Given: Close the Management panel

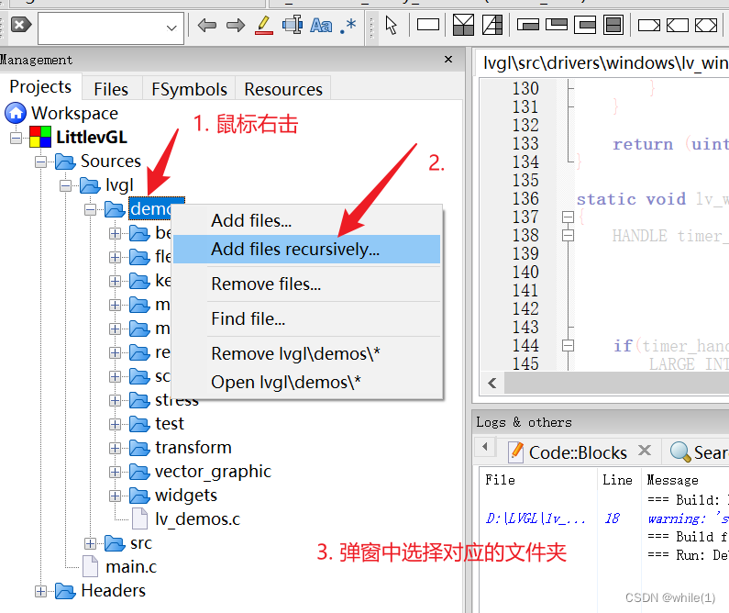Looking at the screenshot, I should [448, 59].
